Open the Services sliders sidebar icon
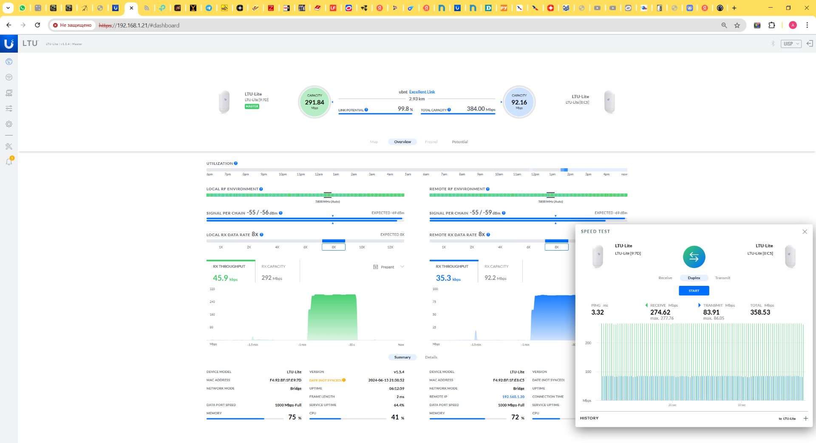Image resolution: width=816 pixels, height=443 pixels. pos(9,109)
